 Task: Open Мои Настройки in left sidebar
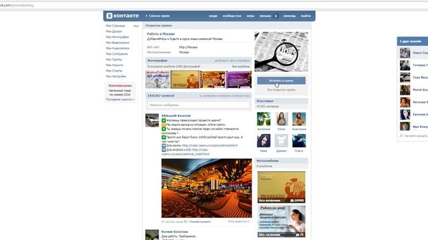(116, 77)
